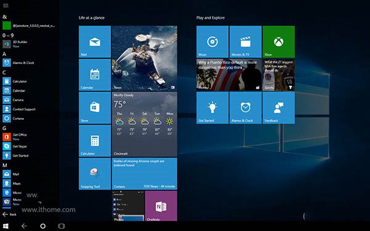The width and height of the screenshot is (370, 231).
Task: Open Task View on the taskbar
Action: point(61,226)
